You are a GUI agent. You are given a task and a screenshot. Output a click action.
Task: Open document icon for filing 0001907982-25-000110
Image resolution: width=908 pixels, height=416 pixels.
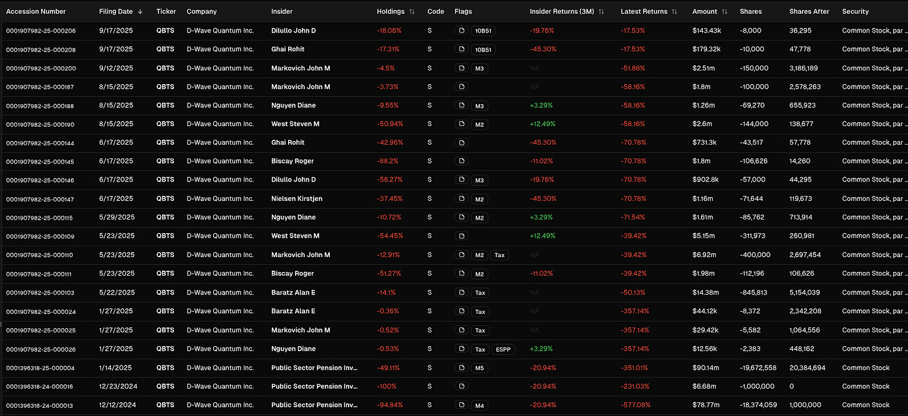tap(461, 255)
